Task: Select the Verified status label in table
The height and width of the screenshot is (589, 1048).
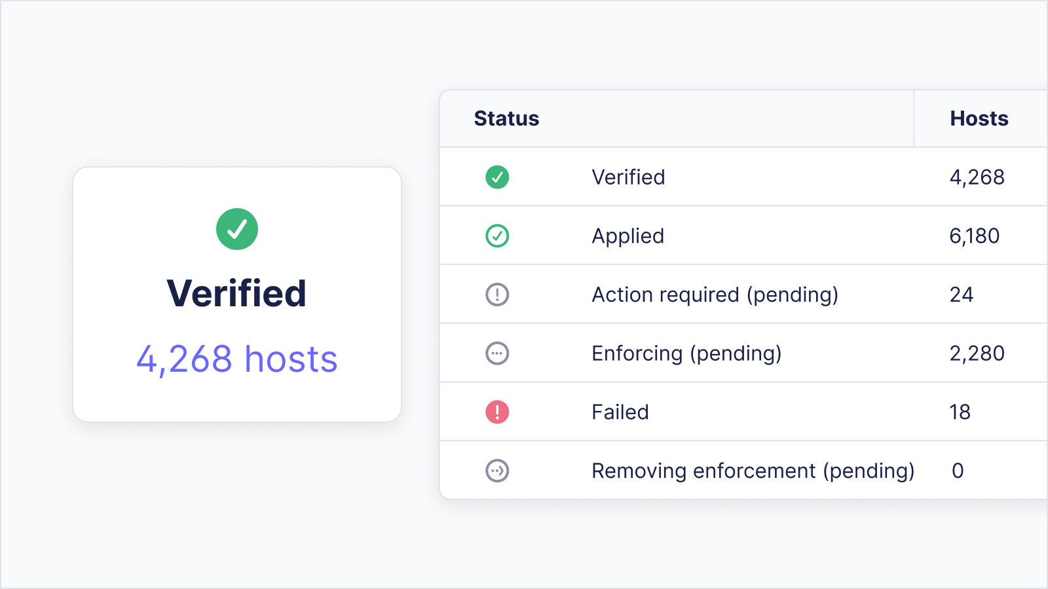Action: 628,177
